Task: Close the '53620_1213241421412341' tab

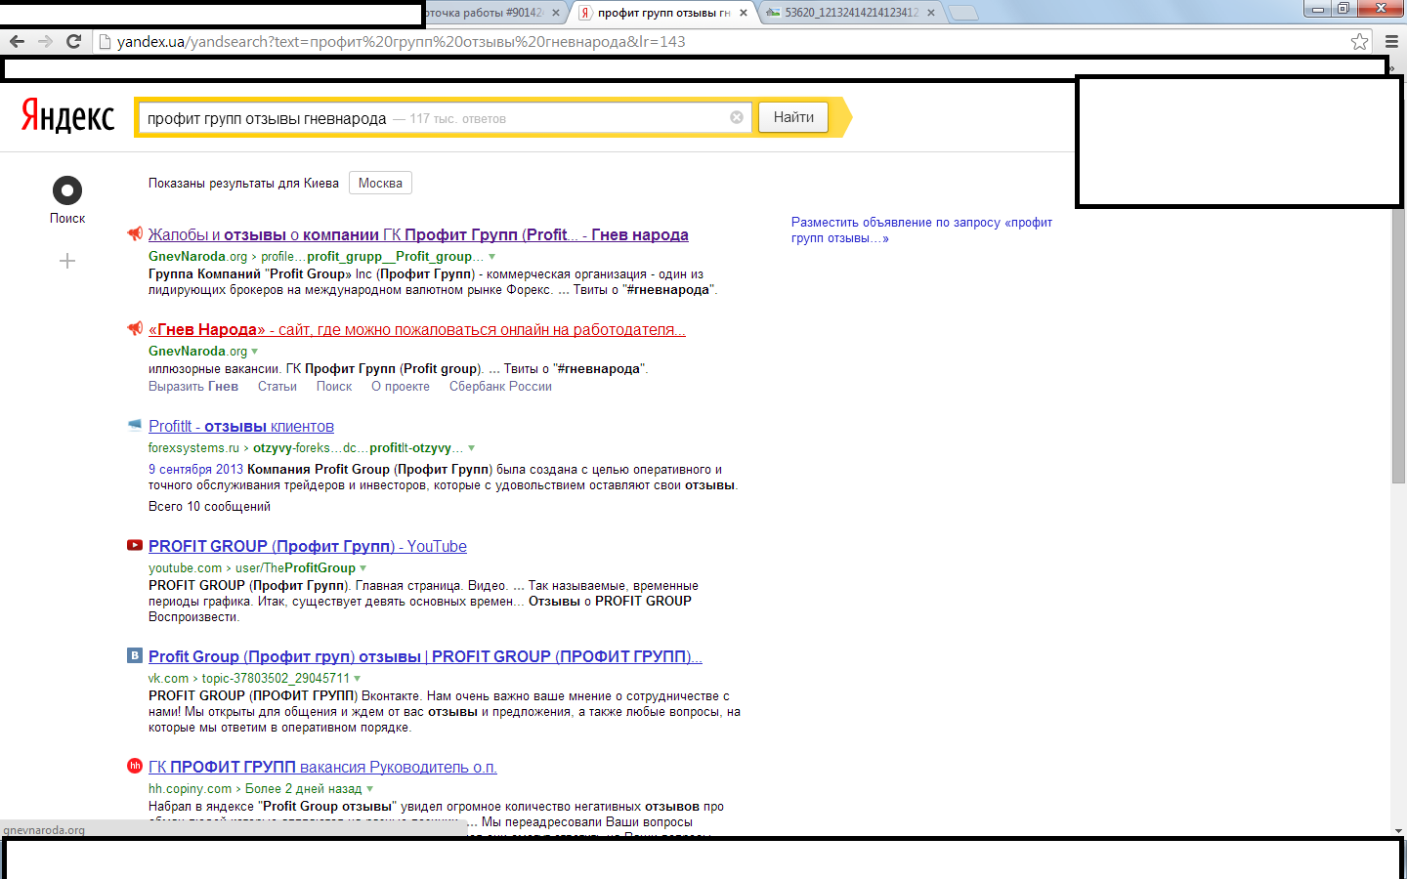Action: [x=931, y=13]
